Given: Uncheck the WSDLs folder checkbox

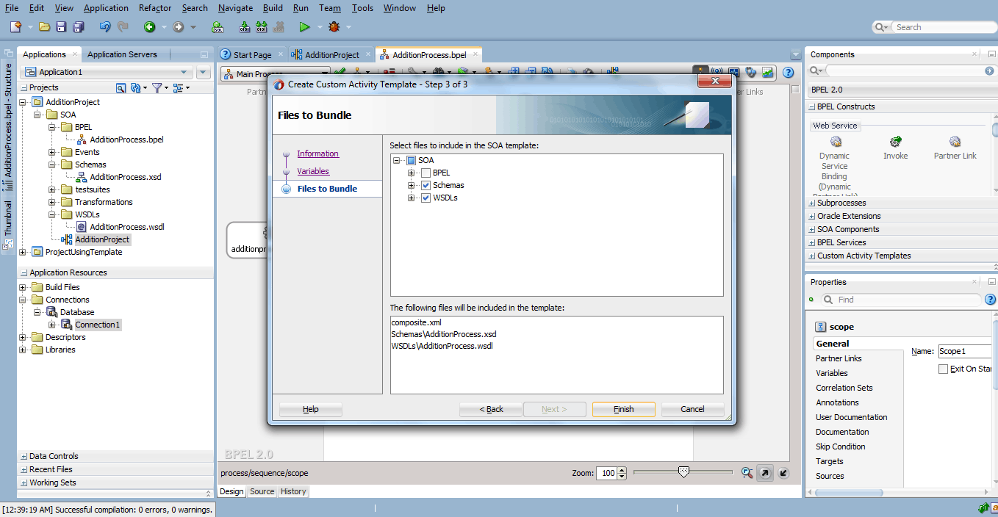Looking at the screenshot, I should (426, 198).
